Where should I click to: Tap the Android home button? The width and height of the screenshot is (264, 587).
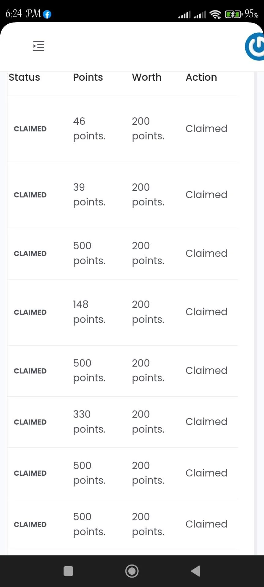[x=132, y=571]
